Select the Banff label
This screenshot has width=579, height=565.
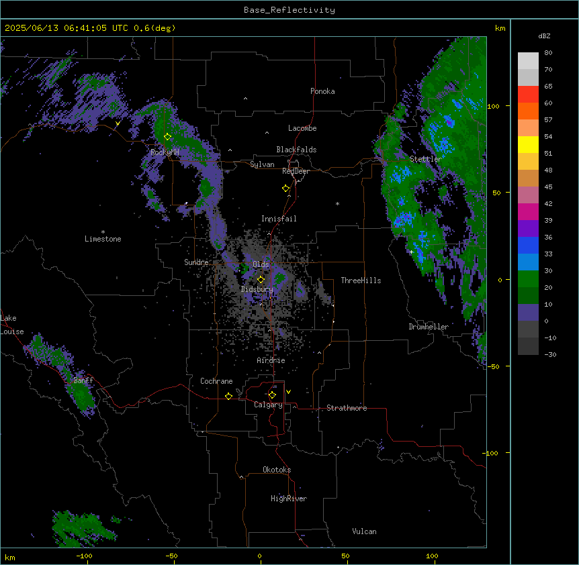tap(83, 380)
